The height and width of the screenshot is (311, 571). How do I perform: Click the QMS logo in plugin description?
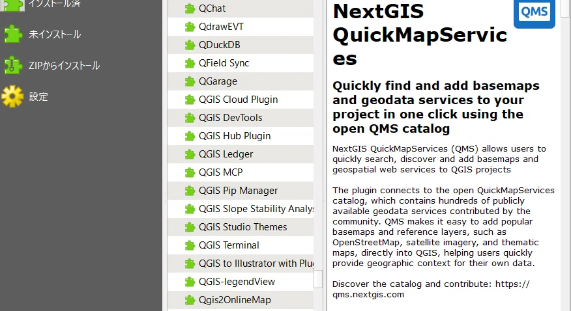click(534, 13)
